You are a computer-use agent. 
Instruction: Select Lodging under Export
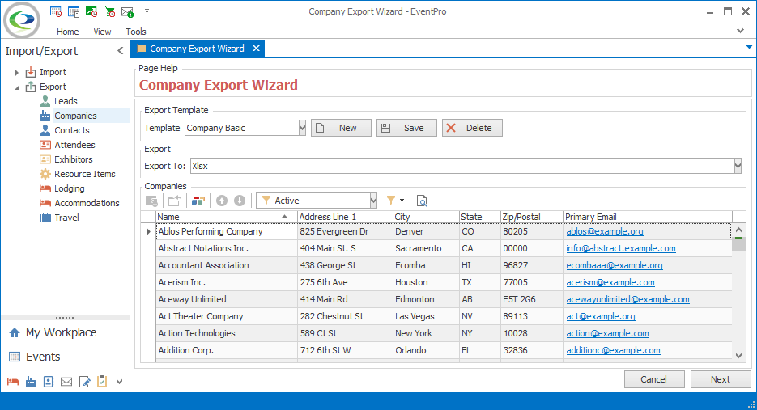(x=69, y=188)
